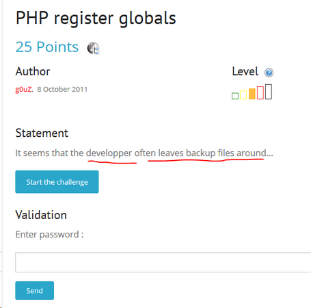The height and width of the screenshot is (308, 311).
Task: Click the Level heading text
Action: tap(245, 71)
